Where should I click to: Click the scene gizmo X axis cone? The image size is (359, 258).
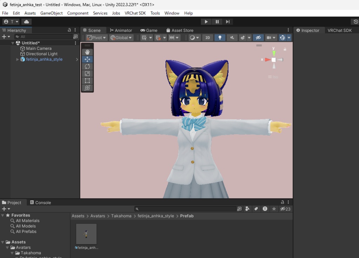coord(267,59)
